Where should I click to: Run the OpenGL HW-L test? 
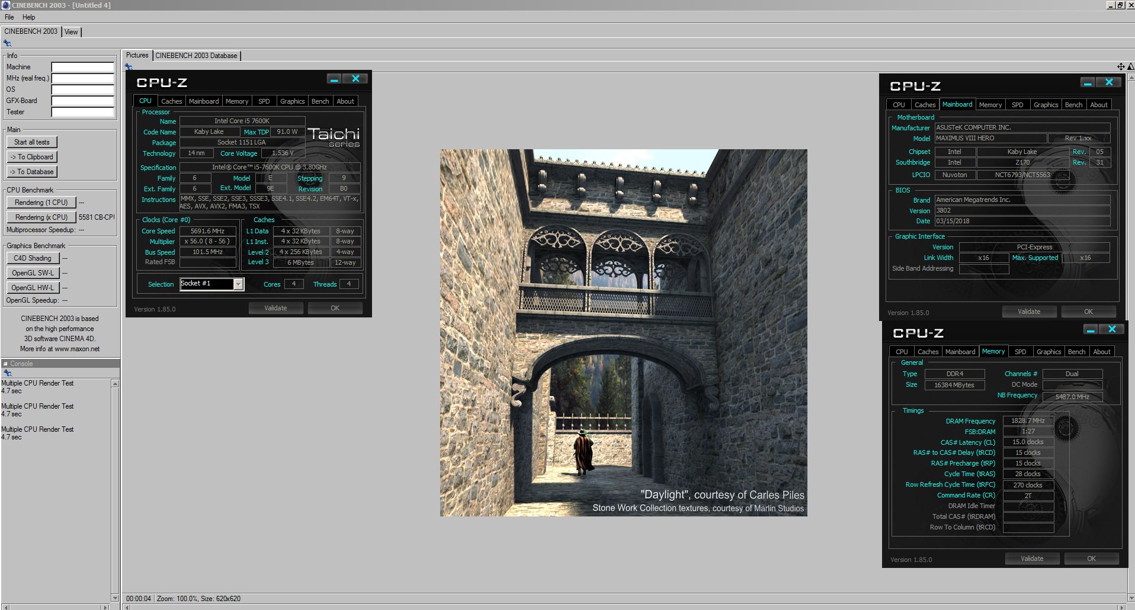(33, 288)
